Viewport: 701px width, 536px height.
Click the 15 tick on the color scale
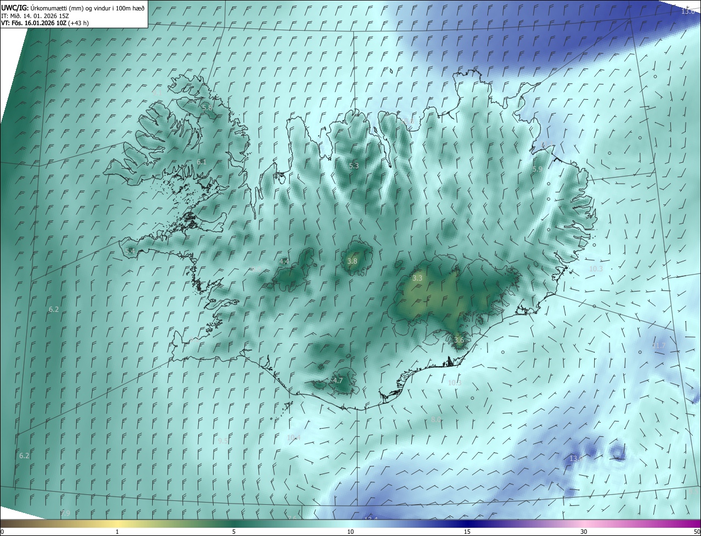point(467,532)
